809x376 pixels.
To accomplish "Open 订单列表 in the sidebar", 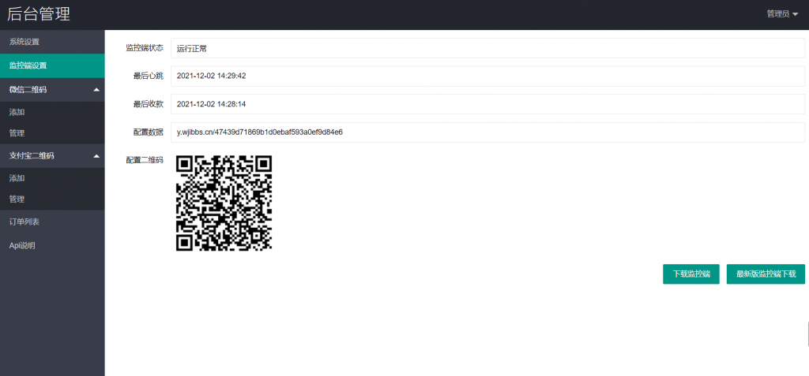I will pyautogui.click(x=52, y=222).
